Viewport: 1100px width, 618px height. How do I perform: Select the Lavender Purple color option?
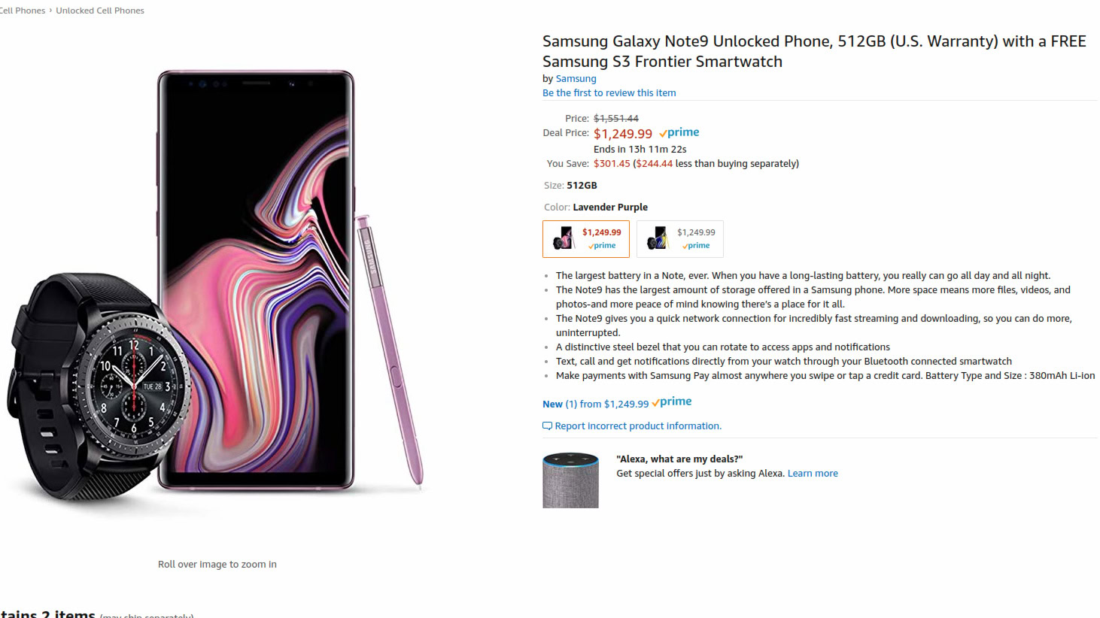[585, 238]
